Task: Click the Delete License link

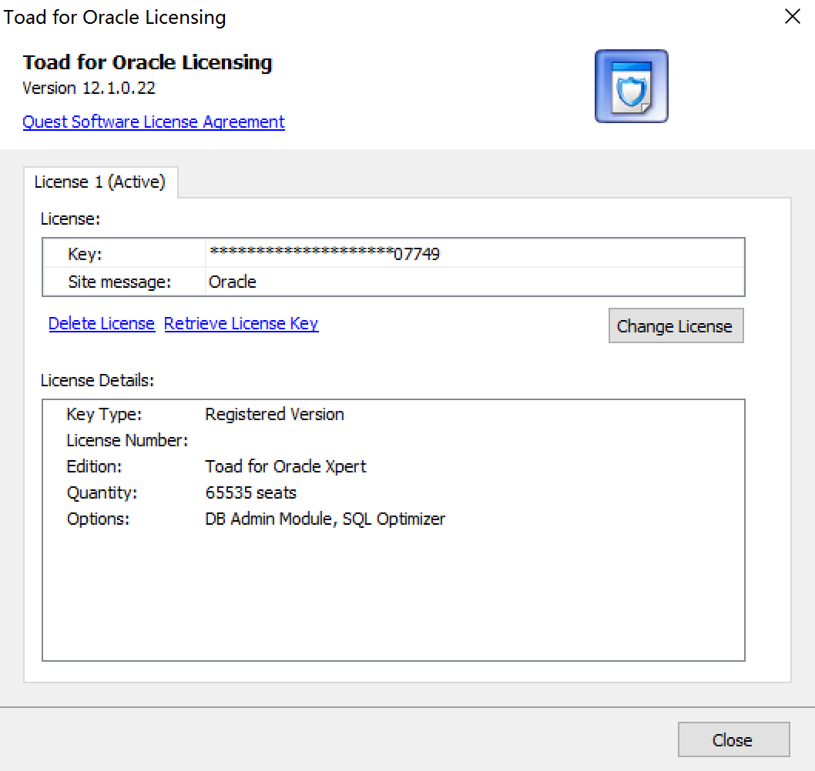Action: [x=102, y=324]
